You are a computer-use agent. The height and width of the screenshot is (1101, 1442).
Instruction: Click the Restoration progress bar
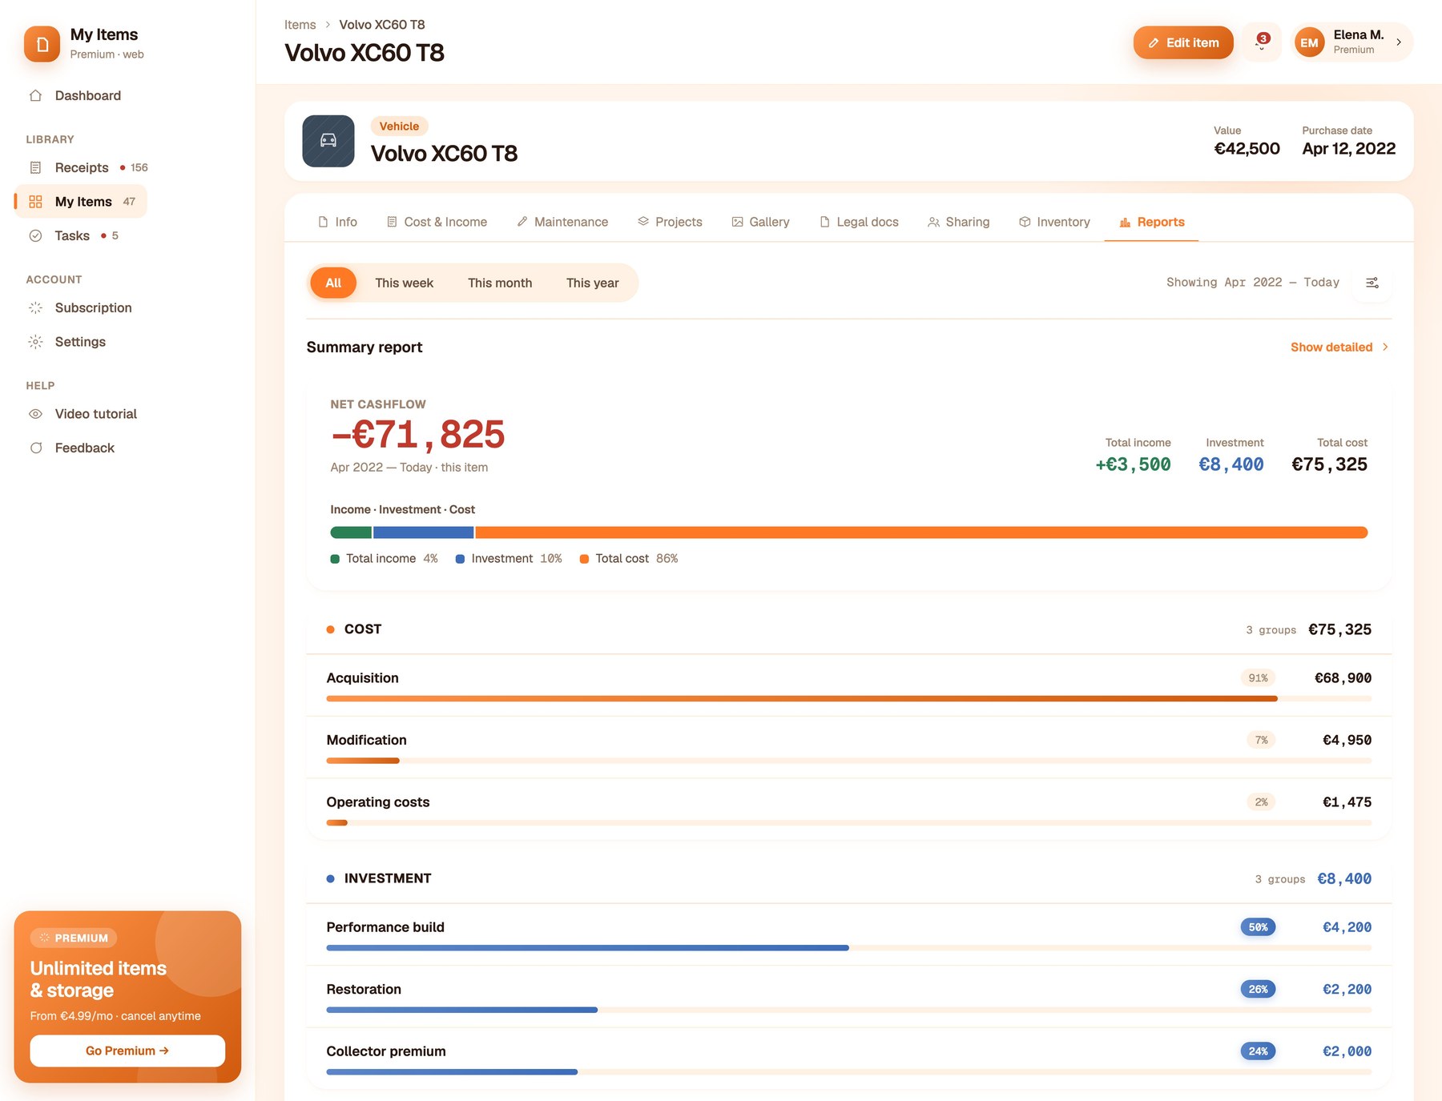pyautogui.click(x=849, y=1010)
